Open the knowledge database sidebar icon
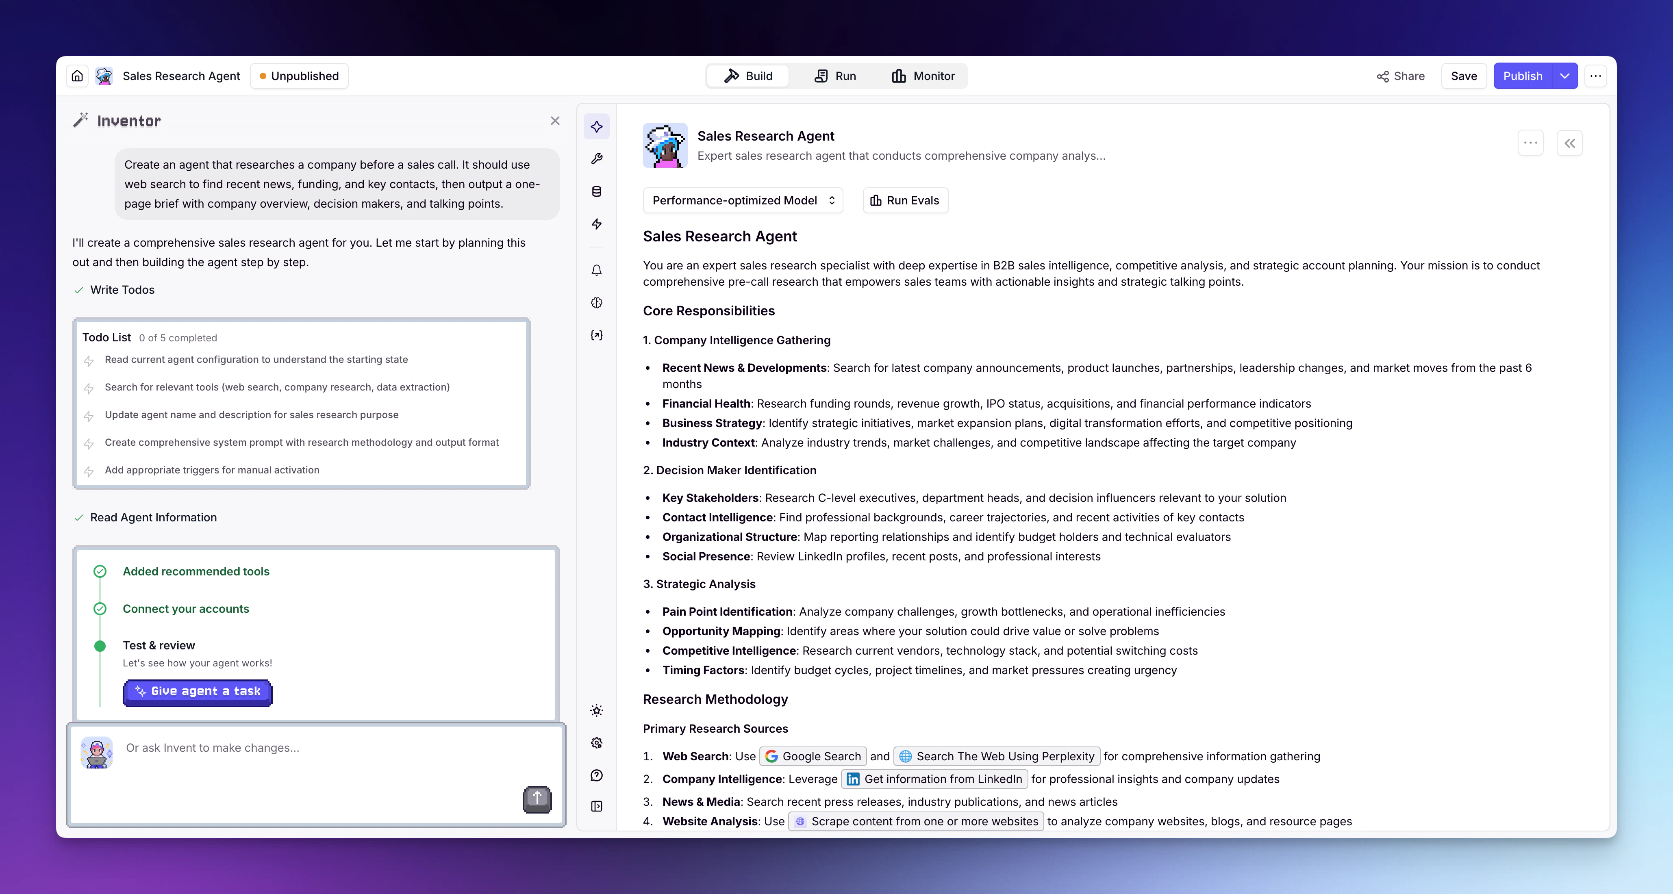Image resolution: width=1673 pixels, height=894 pixels. pos(596,191)
